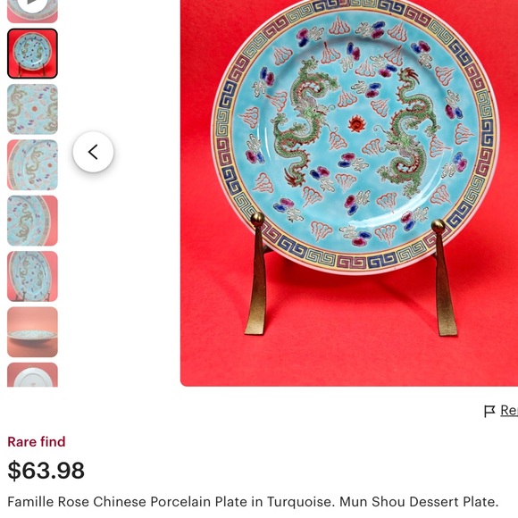
Task: Show the angled plate on stand thumbnail
Action: pos(32,276)
